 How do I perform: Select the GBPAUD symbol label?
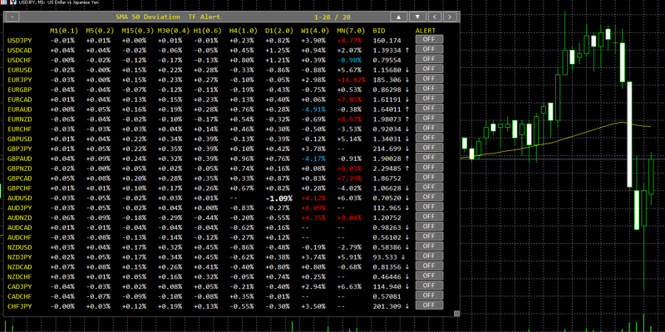(19, 159)
